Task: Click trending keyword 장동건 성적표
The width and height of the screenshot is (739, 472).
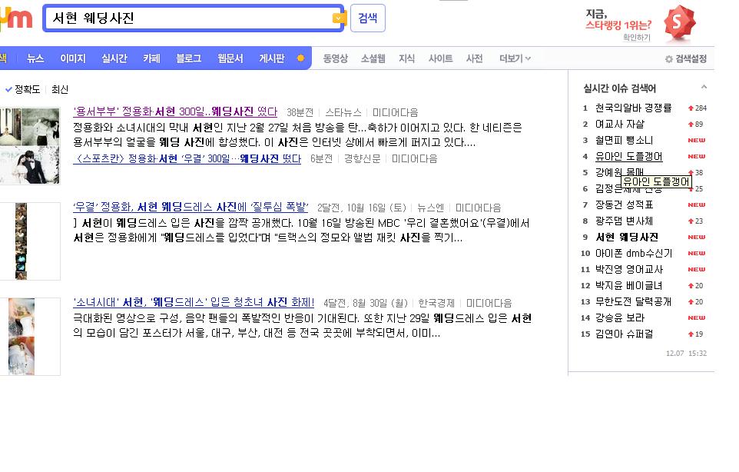Action: tap(624, 204)
